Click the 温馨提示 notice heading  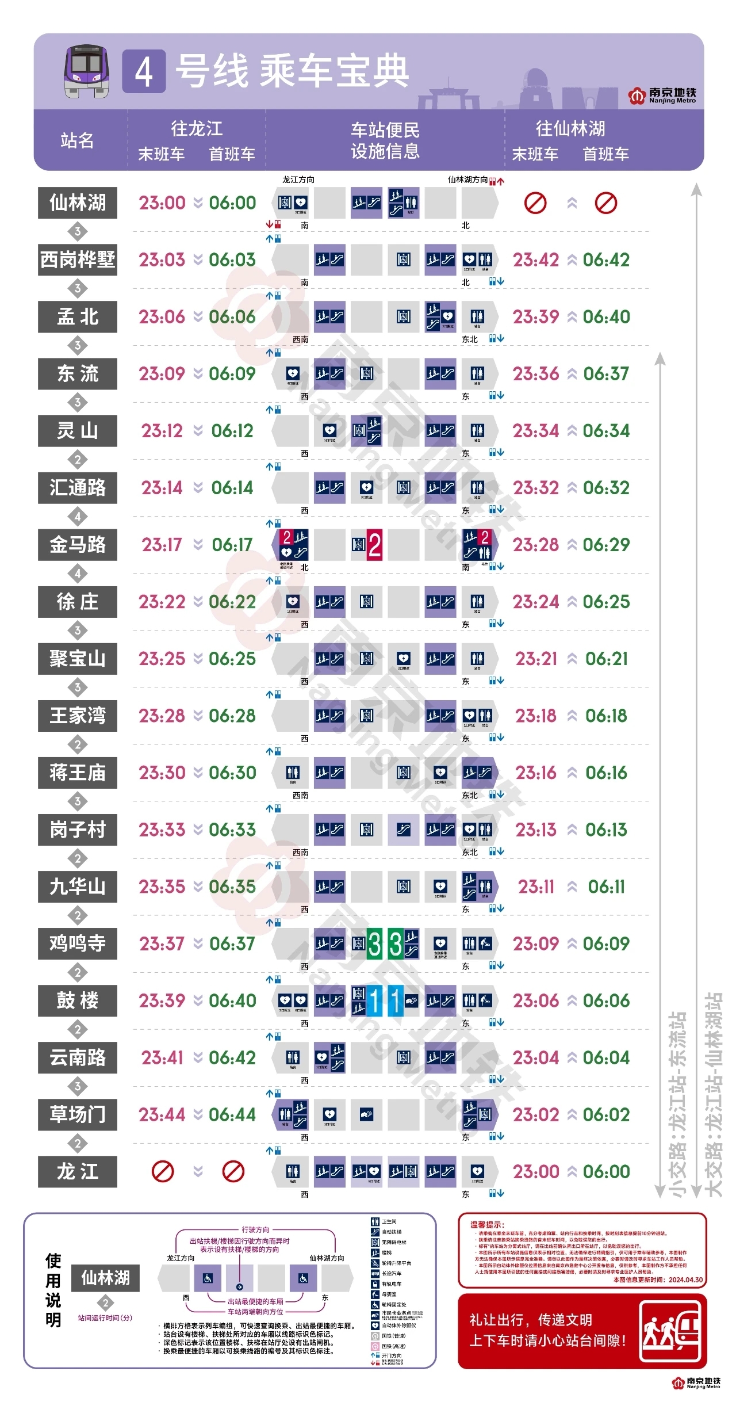tap(486, 1225)
